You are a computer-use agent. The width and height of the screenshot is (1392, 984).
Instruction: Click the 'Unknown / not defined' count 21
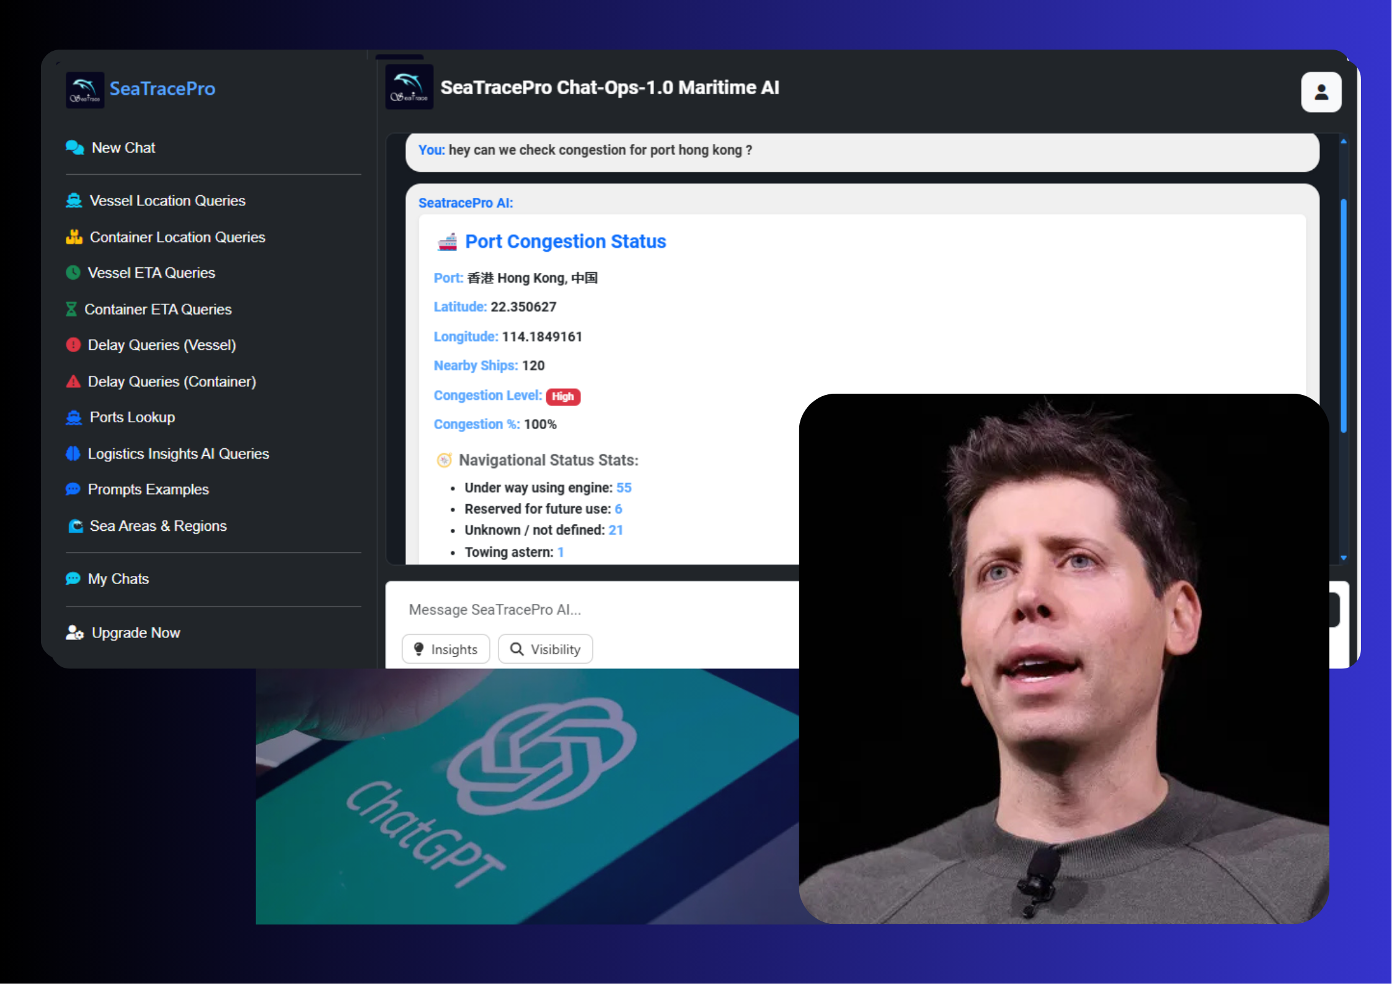pyautogui.click(x=616, y=531)
